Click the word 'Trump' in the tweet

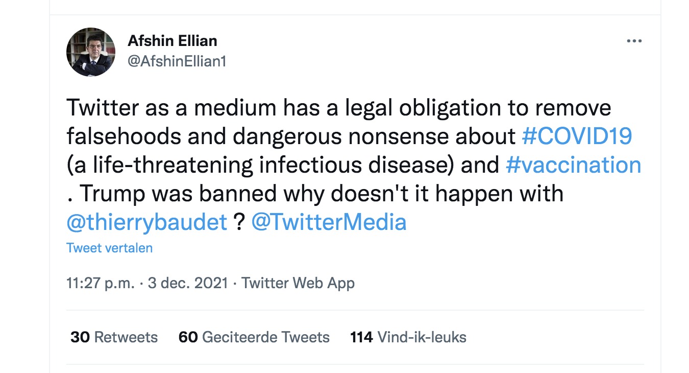(x=112, y=194)
